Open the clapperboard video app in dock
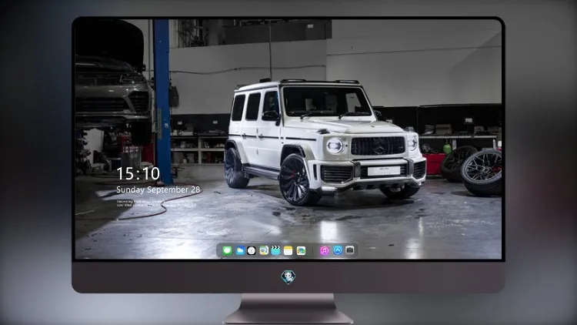577x325 pixels. (x=275, y=251)
